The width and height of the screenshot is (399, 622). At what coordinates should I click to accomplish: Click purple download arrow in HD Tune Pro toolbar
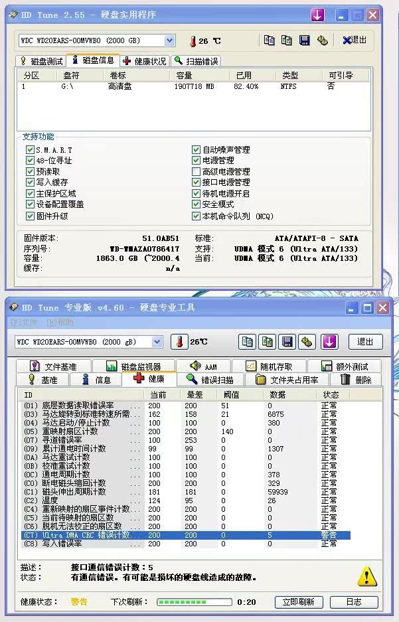click(329, 342)
